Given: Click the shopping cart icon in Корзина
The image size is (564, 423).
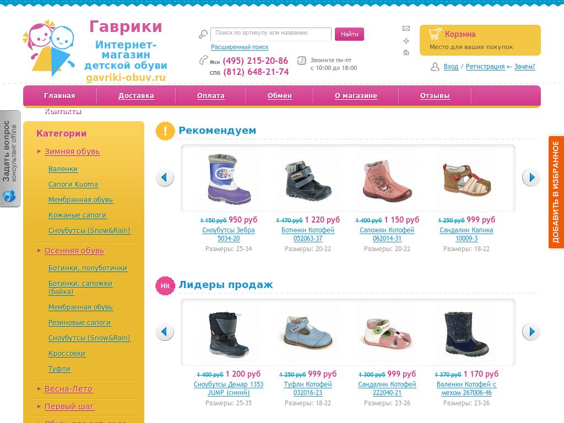Looking at the screenshot, I should (x=435, y=34).
